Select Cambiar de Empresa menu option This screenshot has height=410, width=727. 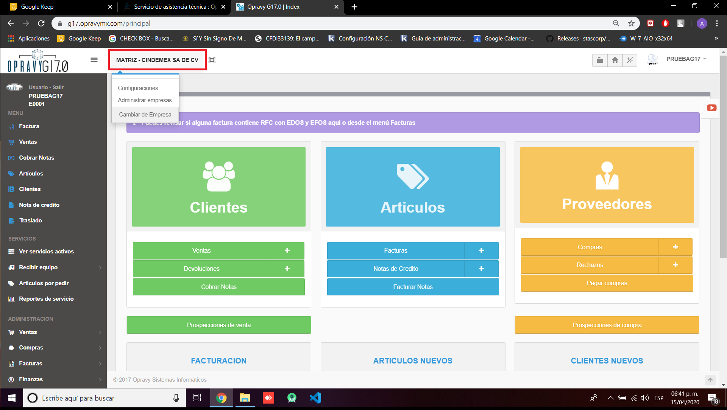(145, 115)
